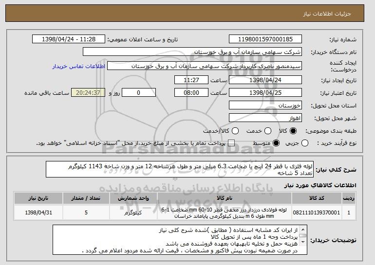Click the validity time field 08:00
375x265 pixels.
pyautogui.click(x=191, y=93)
